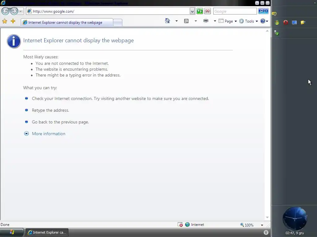Click the vertical scrollbar down arrow

tap(267, 217)
